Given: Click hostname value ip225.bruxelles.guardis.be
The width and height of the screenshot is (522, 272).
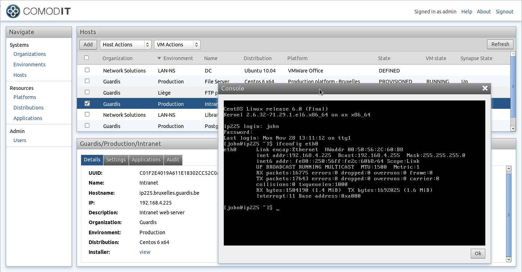Looking at the screenshot, I should (x=169, y=193).
